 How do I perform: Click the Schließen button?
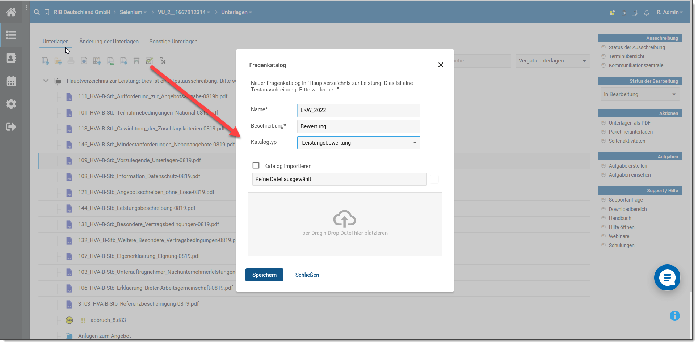tap(307, 275)
